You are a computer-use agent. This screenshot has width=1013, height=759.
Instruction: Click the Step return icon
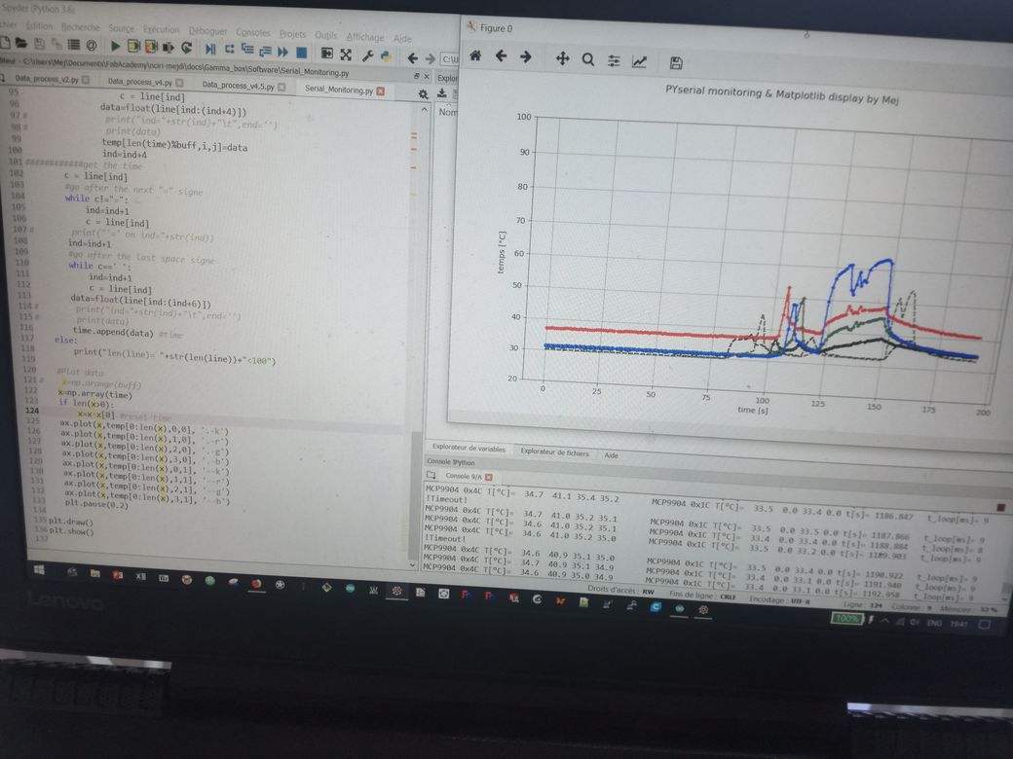tap(265, 51)
